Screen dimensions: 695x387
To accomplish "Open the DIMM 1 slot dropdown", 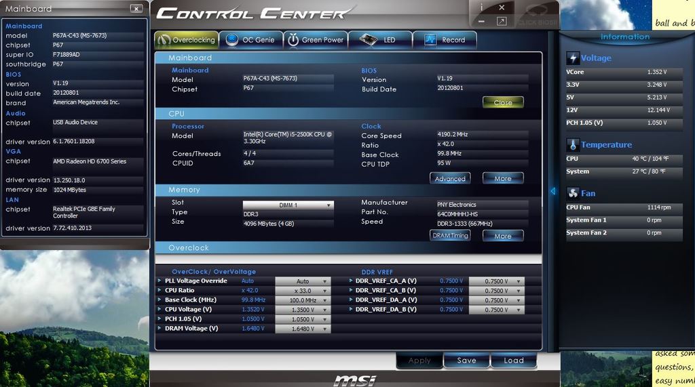I will pos(288,205).
